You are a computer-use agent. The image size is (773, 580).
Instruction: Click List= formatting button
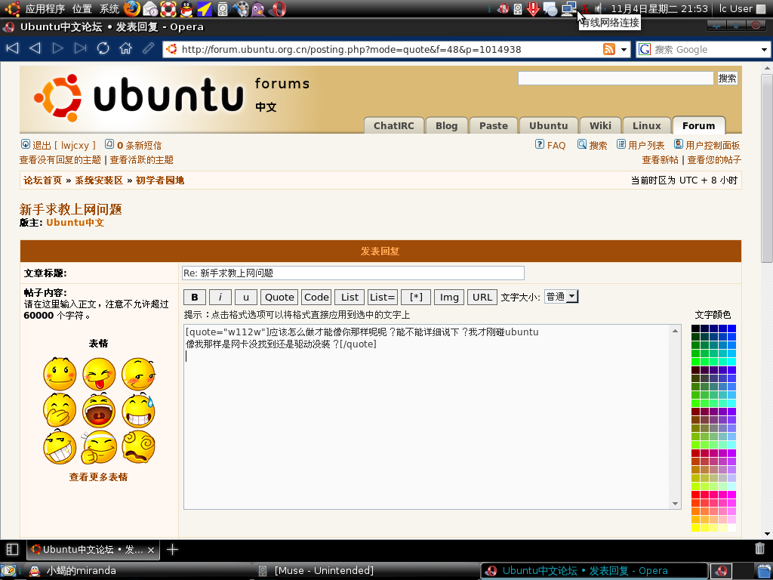point(382,297)
